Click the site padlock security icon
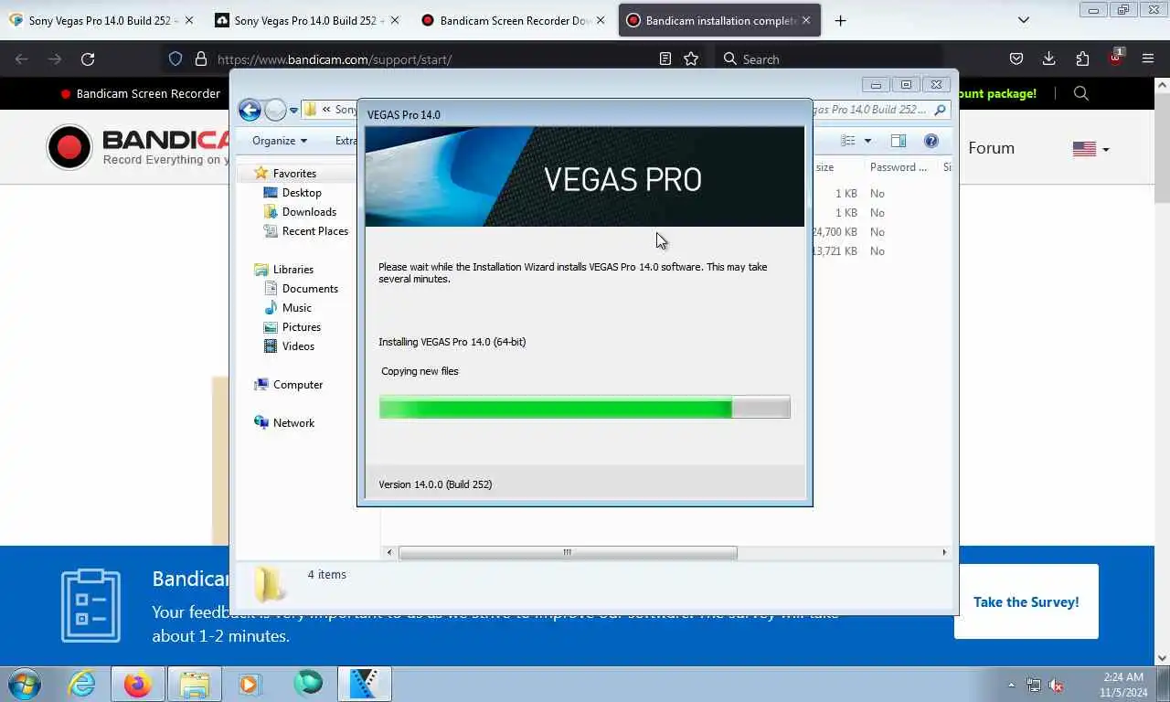The width and height of the screenshot is (1170, 702). pos(201,58)
